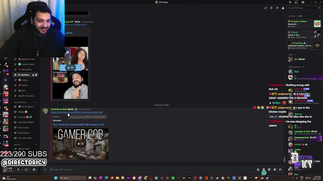Toggle microphone mute in user panel
The height and width of the screenshot is (181, 323).
18,170
